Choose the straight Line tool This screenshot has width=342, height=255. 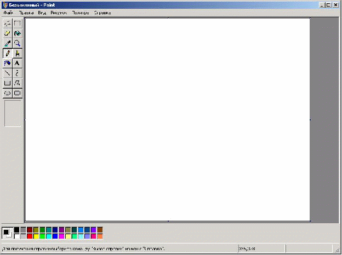(x=8, y=73)
